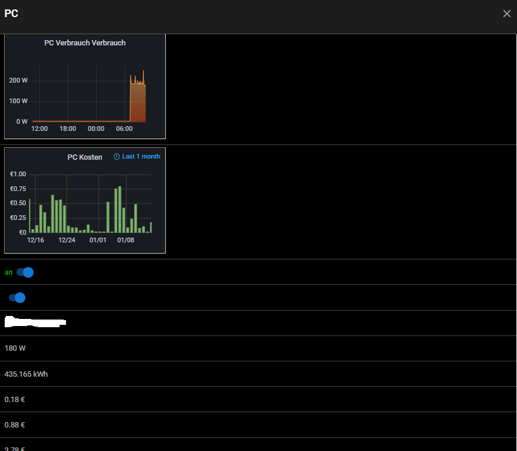Click the '€0.75' cost axis label
The width and height of the screenshot is (517, 451).
pyautogui.click(x=18, y=189)
